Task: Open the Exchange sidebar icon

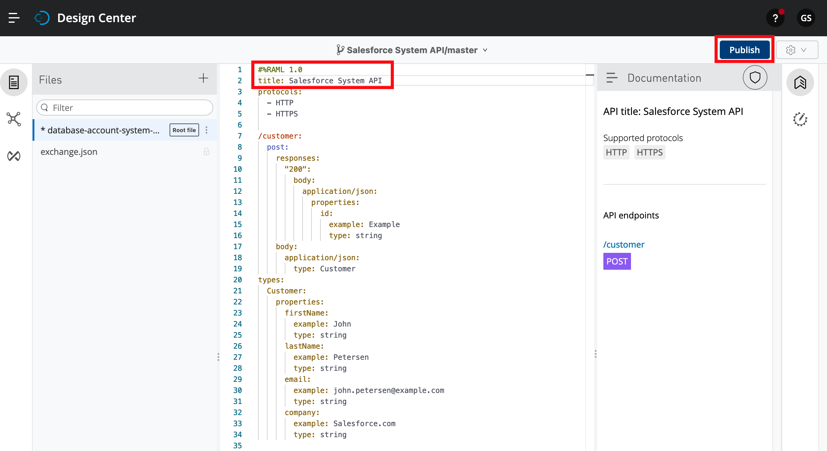Action: (14, 156)
